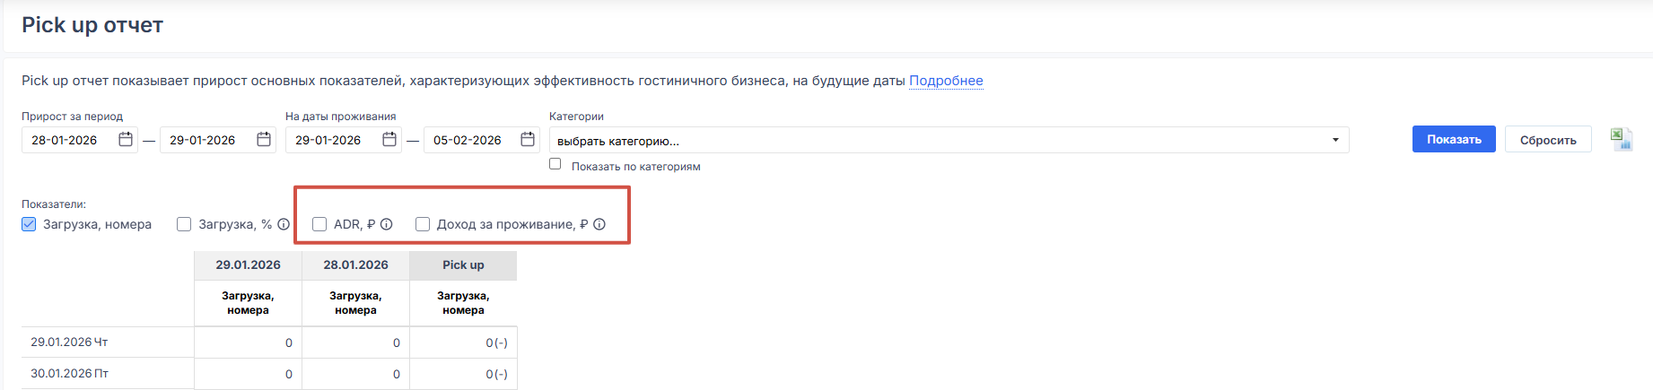Enable the ADR, ₽ indicator
The height and width of the screenshot is (390, 1653).
point(319,224)
